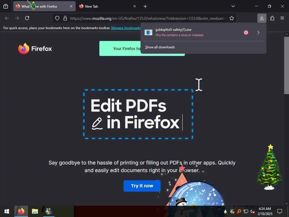Go back one page

[7, 18]
